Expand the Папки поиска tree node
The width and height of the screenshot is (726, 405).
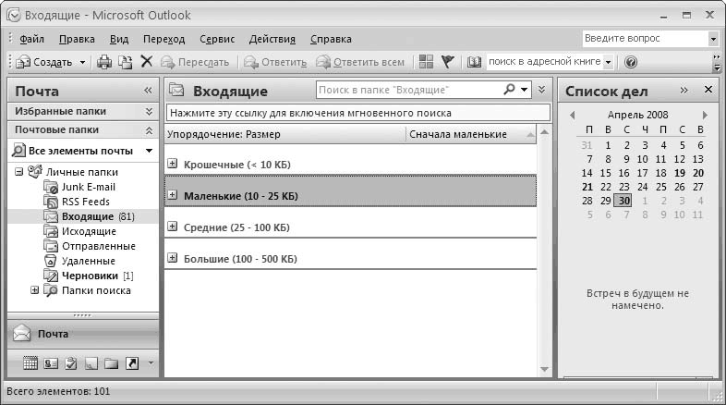click(35, 290)
